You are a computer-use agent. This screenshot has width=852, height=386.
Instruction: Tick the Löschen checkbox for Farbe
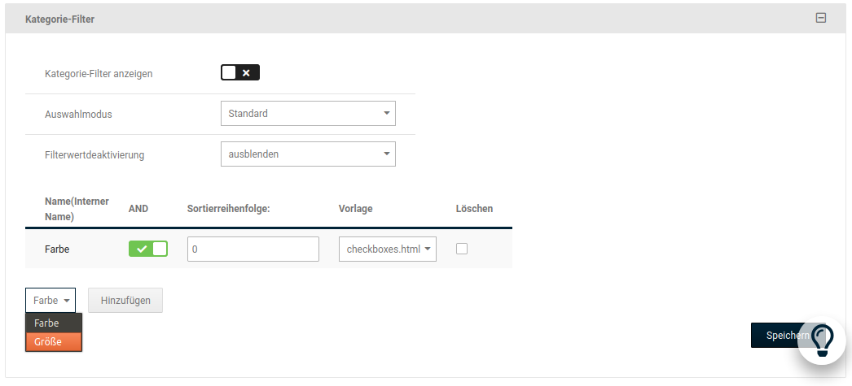[462, 249]
